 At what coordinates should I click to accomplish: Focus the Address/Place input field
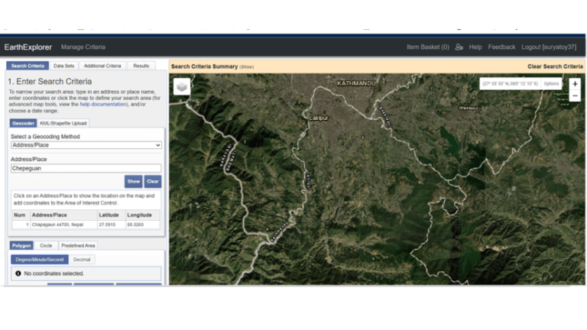point(86,168)
